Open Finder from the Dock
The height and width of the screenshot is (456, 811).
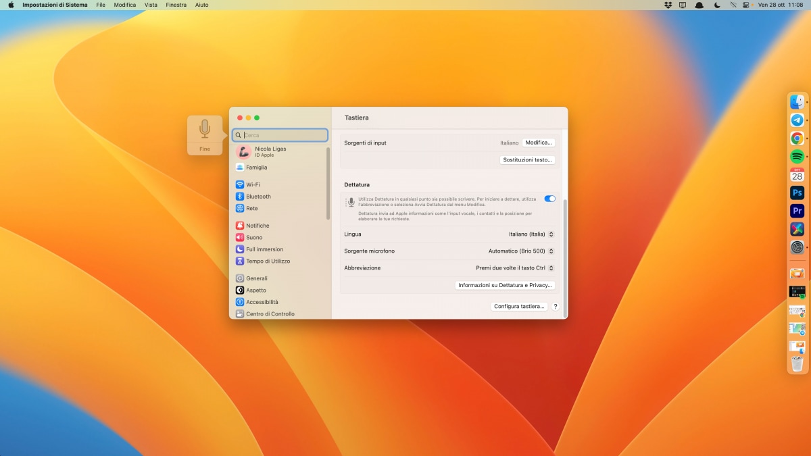point(797,102)
